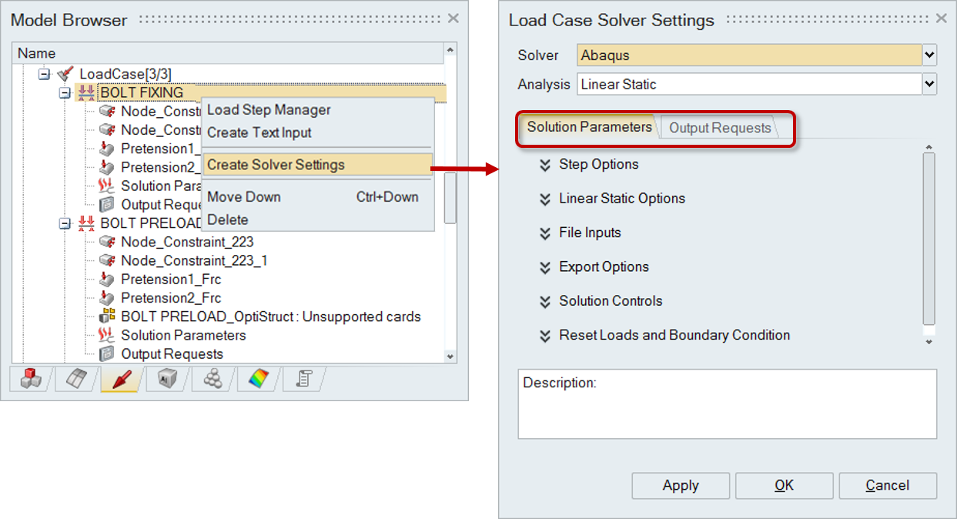Expand the Solution Controls section
Screen dimensions: 957x519
[546, 301]
